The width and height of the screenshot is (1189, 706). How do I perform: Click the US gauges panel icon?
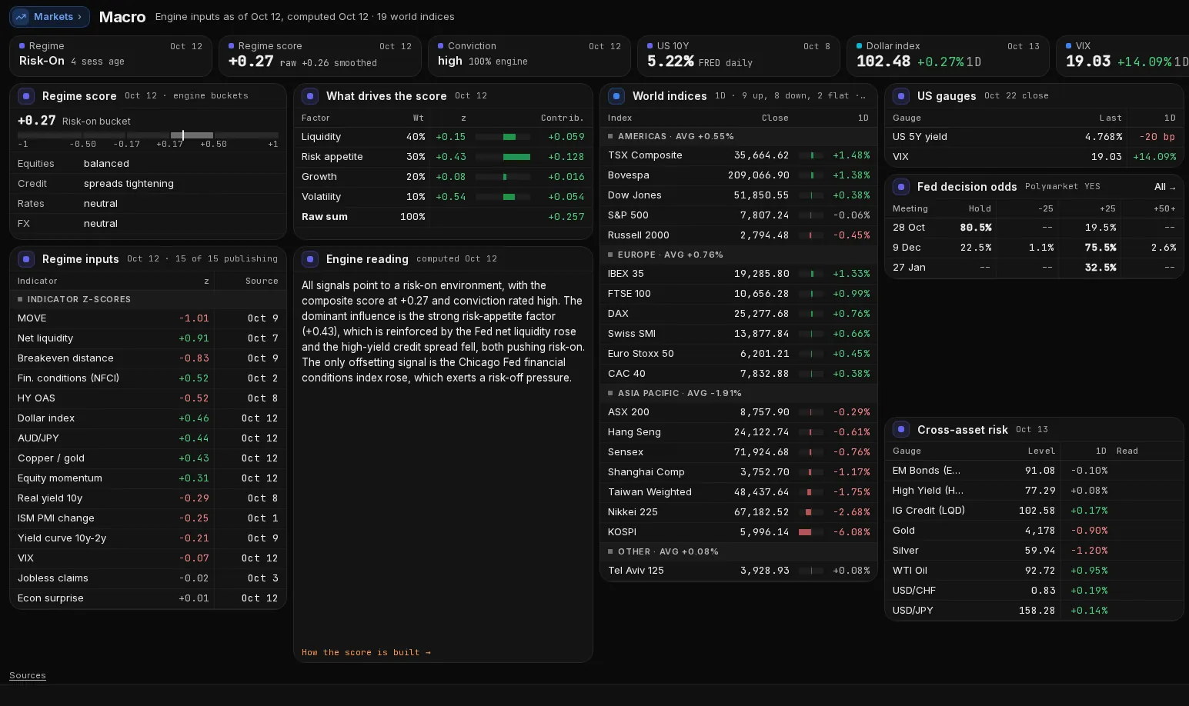[x=901, y=96]
